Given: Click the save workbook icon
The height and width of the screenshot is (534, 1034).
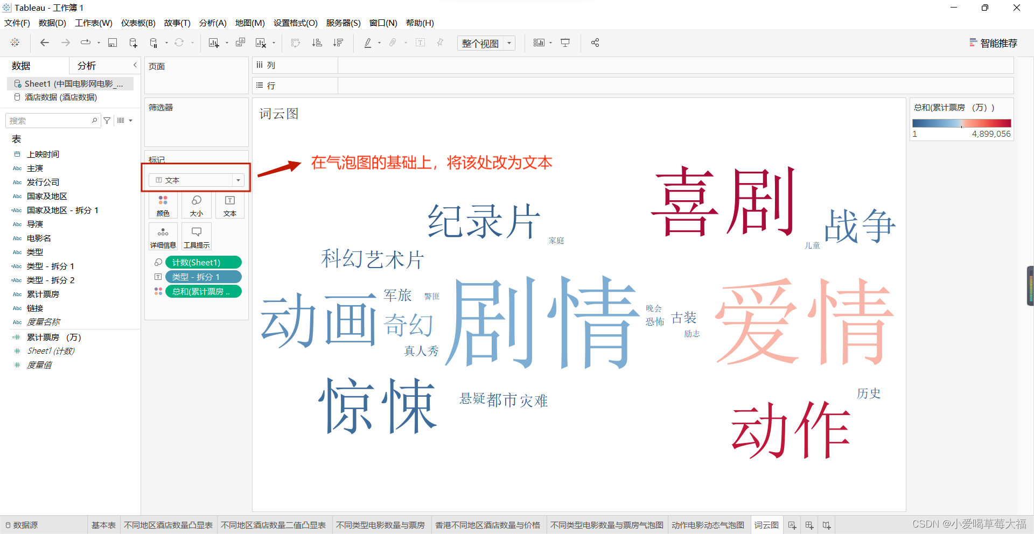Looking at the screenshot, I should pos(113,43).
